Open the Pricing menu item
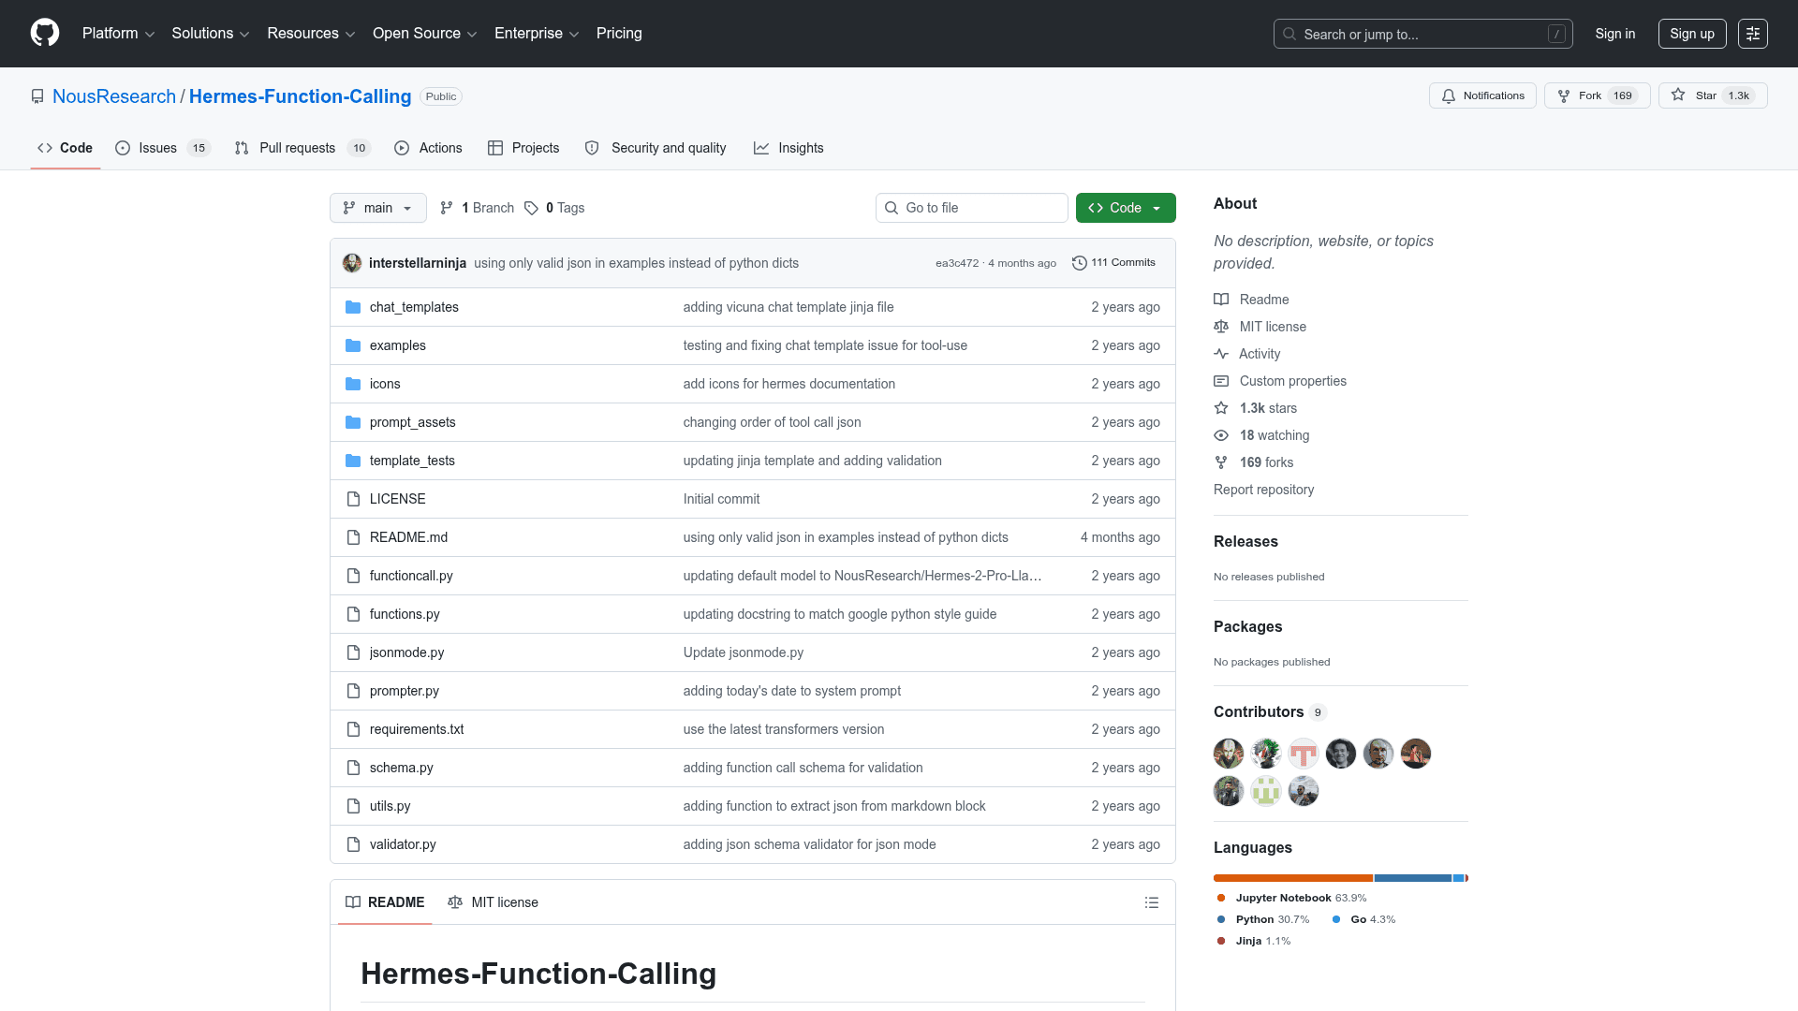The image size is (1798, 1011). click(618, 33)
